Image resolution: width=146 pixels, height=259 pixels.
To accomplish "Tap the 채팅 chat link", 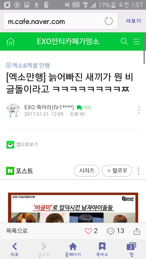I will click(84, 108).
